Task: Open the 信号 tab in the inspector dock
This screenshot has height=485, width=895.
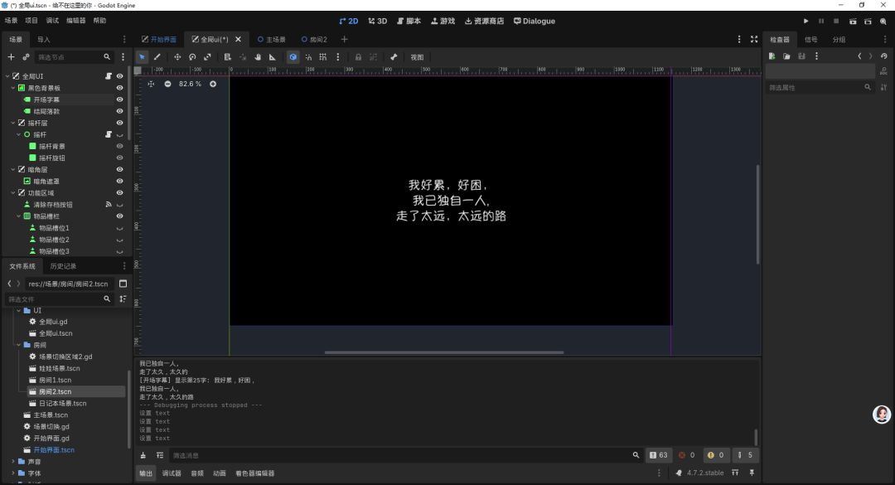Action: 810,40
